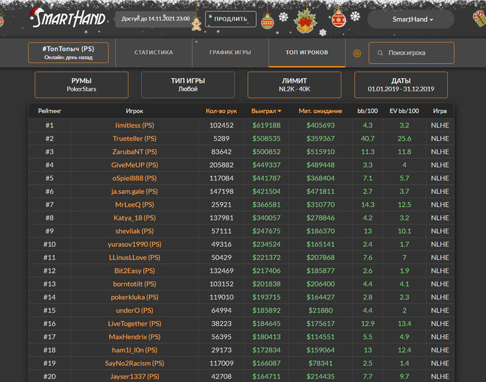The image size is (486, 382).
Task: Open the Trueteller (PS) player link
Action: click(x=134, y=139)
